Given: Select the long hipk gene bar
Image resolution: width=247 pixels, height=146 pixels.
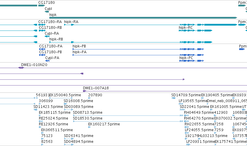Looking at the screenshot, I should click(143, 18).
